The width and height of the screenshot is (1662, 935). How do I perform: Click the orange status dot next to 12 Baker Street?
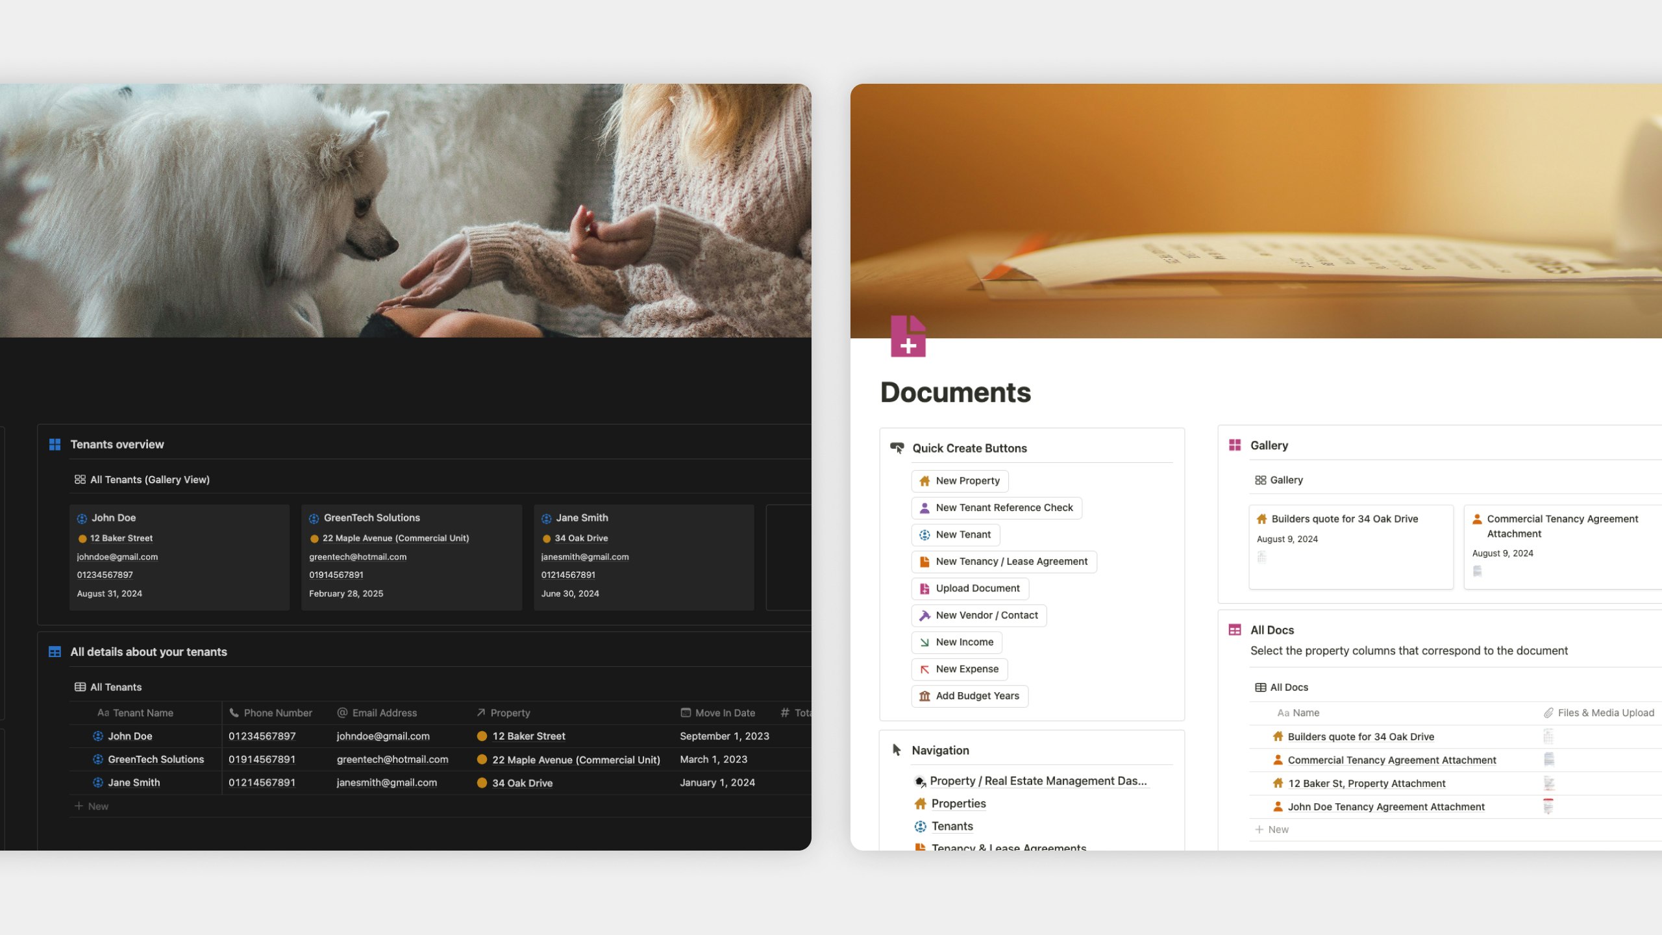coord(482,736)
